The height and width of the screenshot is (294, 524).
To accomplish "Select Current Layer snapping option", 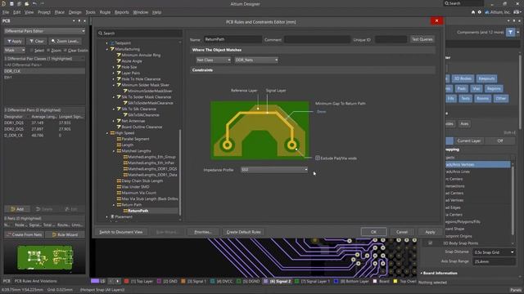I will click(469, 141).
